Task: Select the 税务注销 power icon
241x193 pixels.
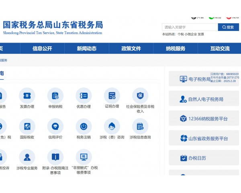Action: pyautogui.click(x=84, y=126)
